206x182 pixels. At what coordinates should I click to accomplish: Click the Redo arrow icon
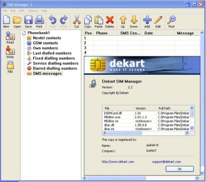pos(64,22)
